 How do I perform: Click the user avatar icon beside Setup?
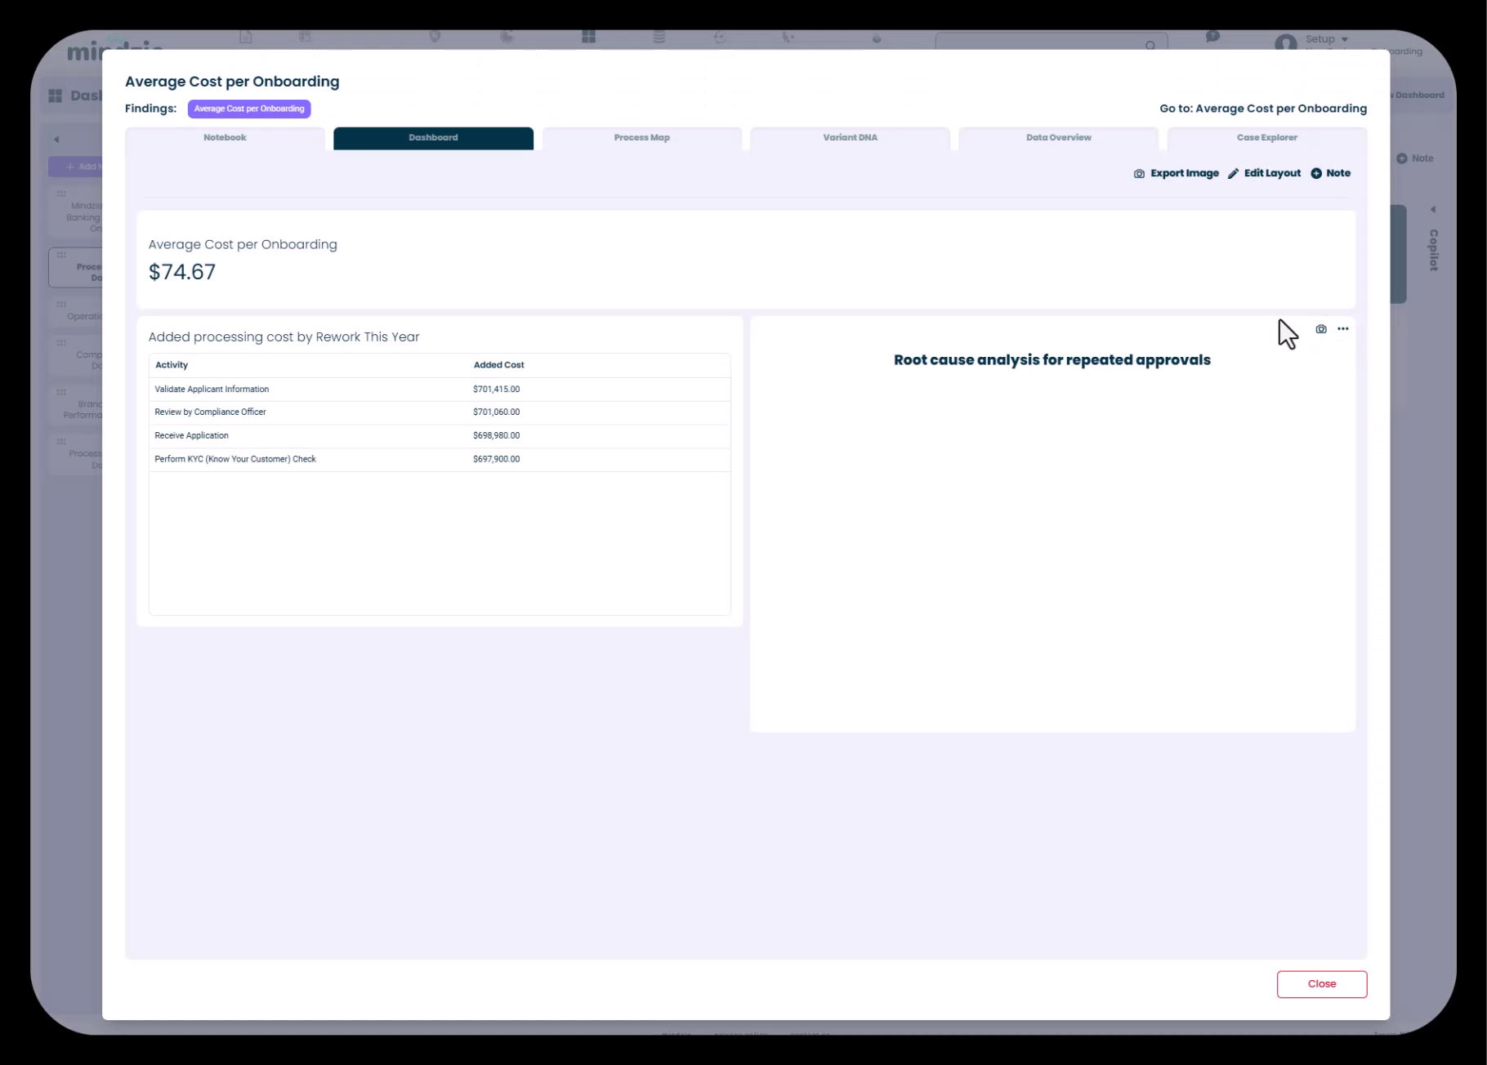[x=1285, y=43]
